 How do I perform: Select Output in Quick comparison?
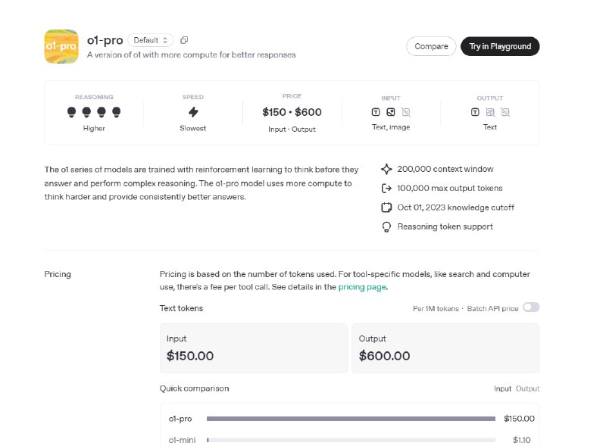coord(527,388)
